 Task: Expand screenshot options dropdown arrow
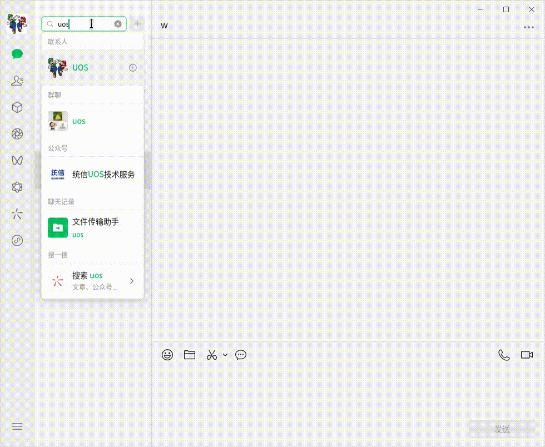click(x=225, y=355)
